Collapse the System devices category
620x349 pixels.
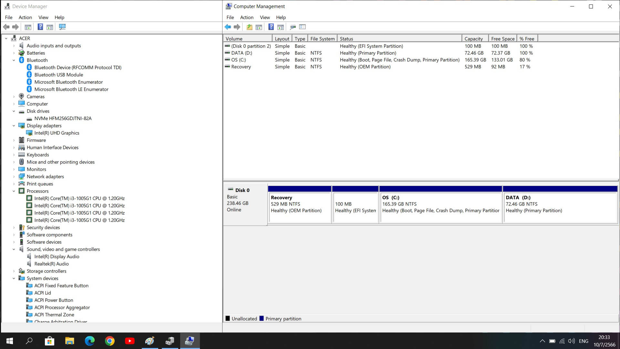(14, 279)
